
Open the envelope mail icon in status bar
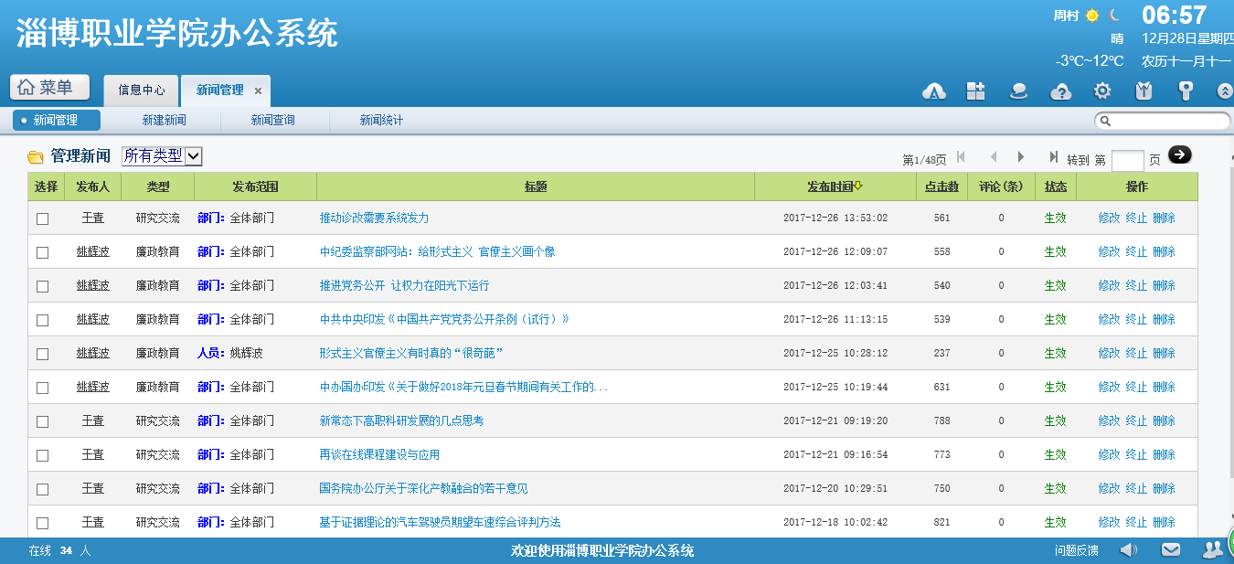point(1171,549)
